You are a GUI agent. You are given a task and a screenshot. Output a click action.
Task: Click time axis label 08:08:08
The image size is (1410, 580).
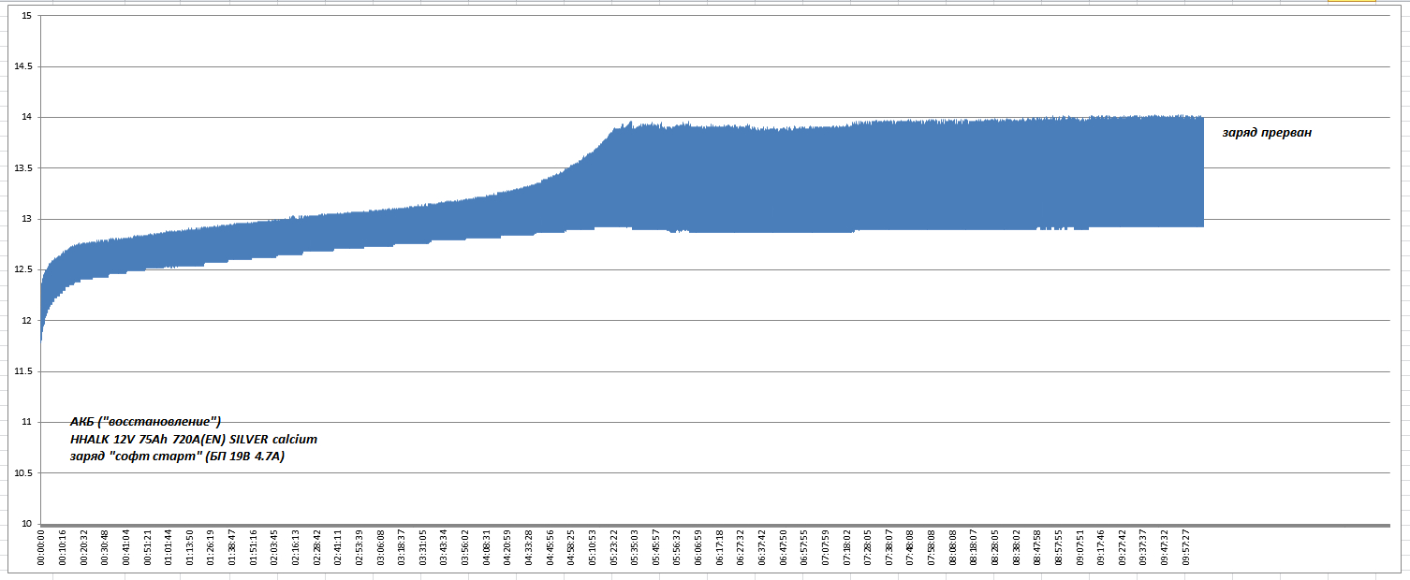point(953,547)
